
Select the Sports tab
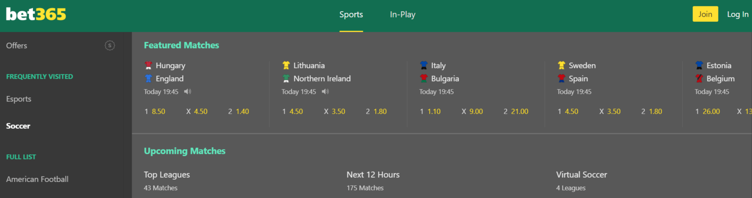click(x=351, y=15)
